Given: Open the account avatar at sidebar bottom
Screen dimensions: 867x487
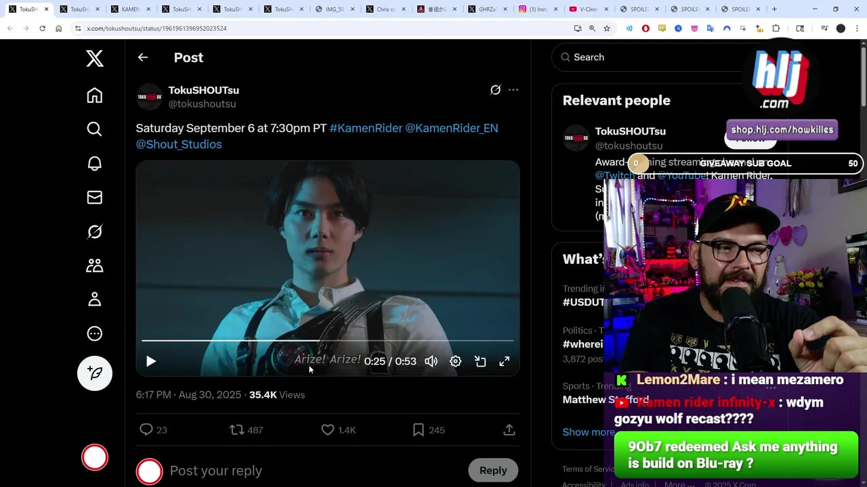Looking at the screenshot, I should [95, 457].
